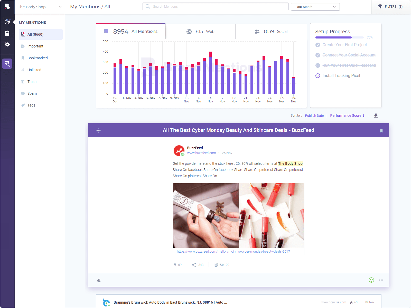The width and height of the screenshot is (411, 308).
Task: Switch to the Web mentions tab
Action: tap(200, 31)
